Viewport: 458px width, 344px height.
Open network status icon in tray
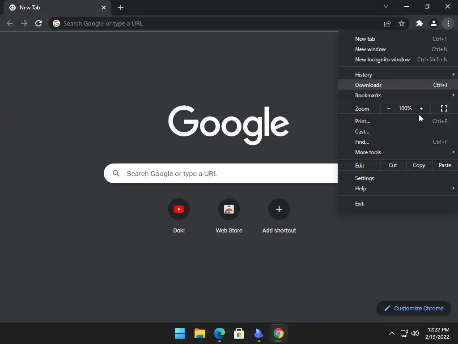click(404, 333)
